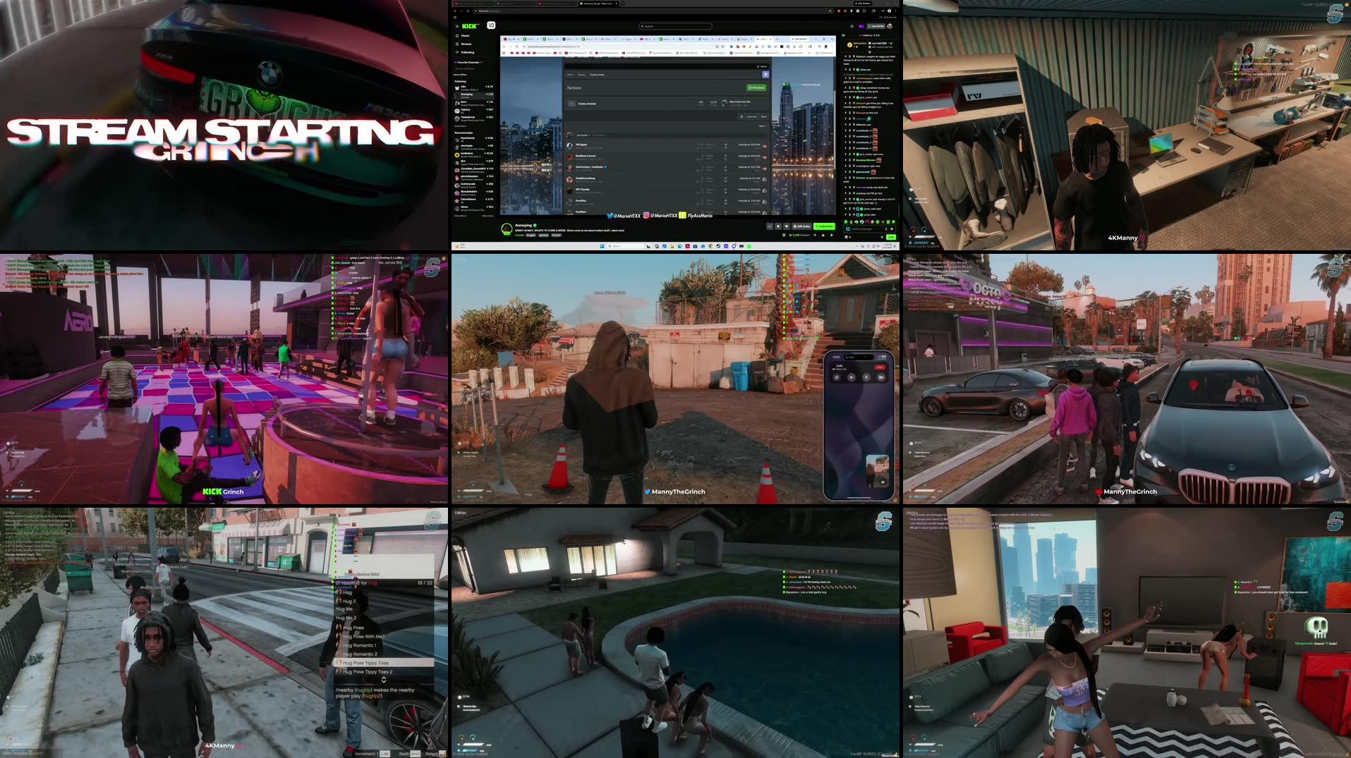The height and width of the screenshot is (758, 1351).
Task: Select Hug Me in the emote menu
Action: click(x=384, y=609)
